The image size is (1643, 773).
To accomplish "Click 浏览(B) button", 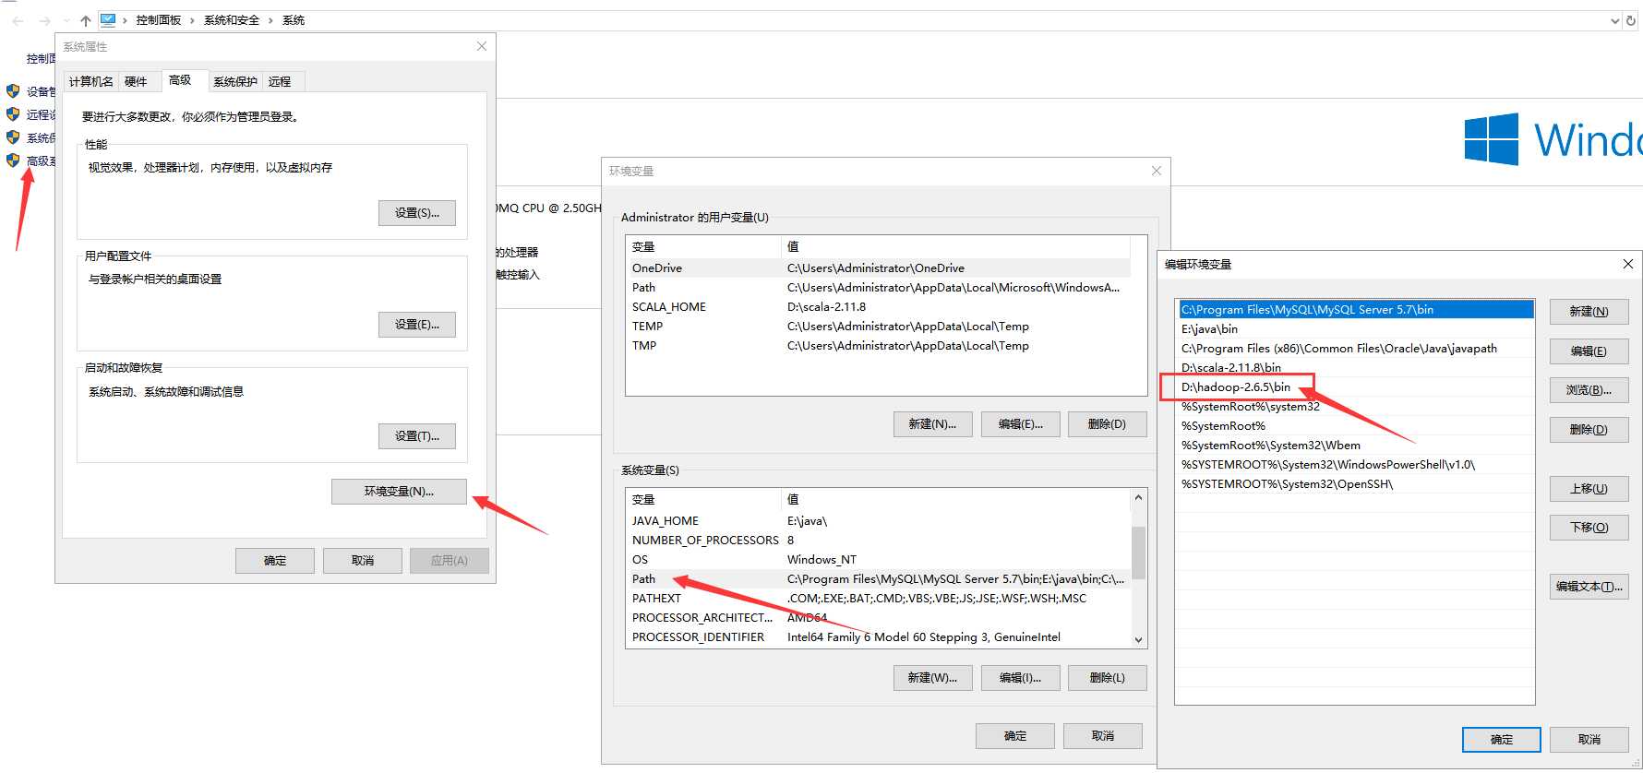I will click(1589, 390).
